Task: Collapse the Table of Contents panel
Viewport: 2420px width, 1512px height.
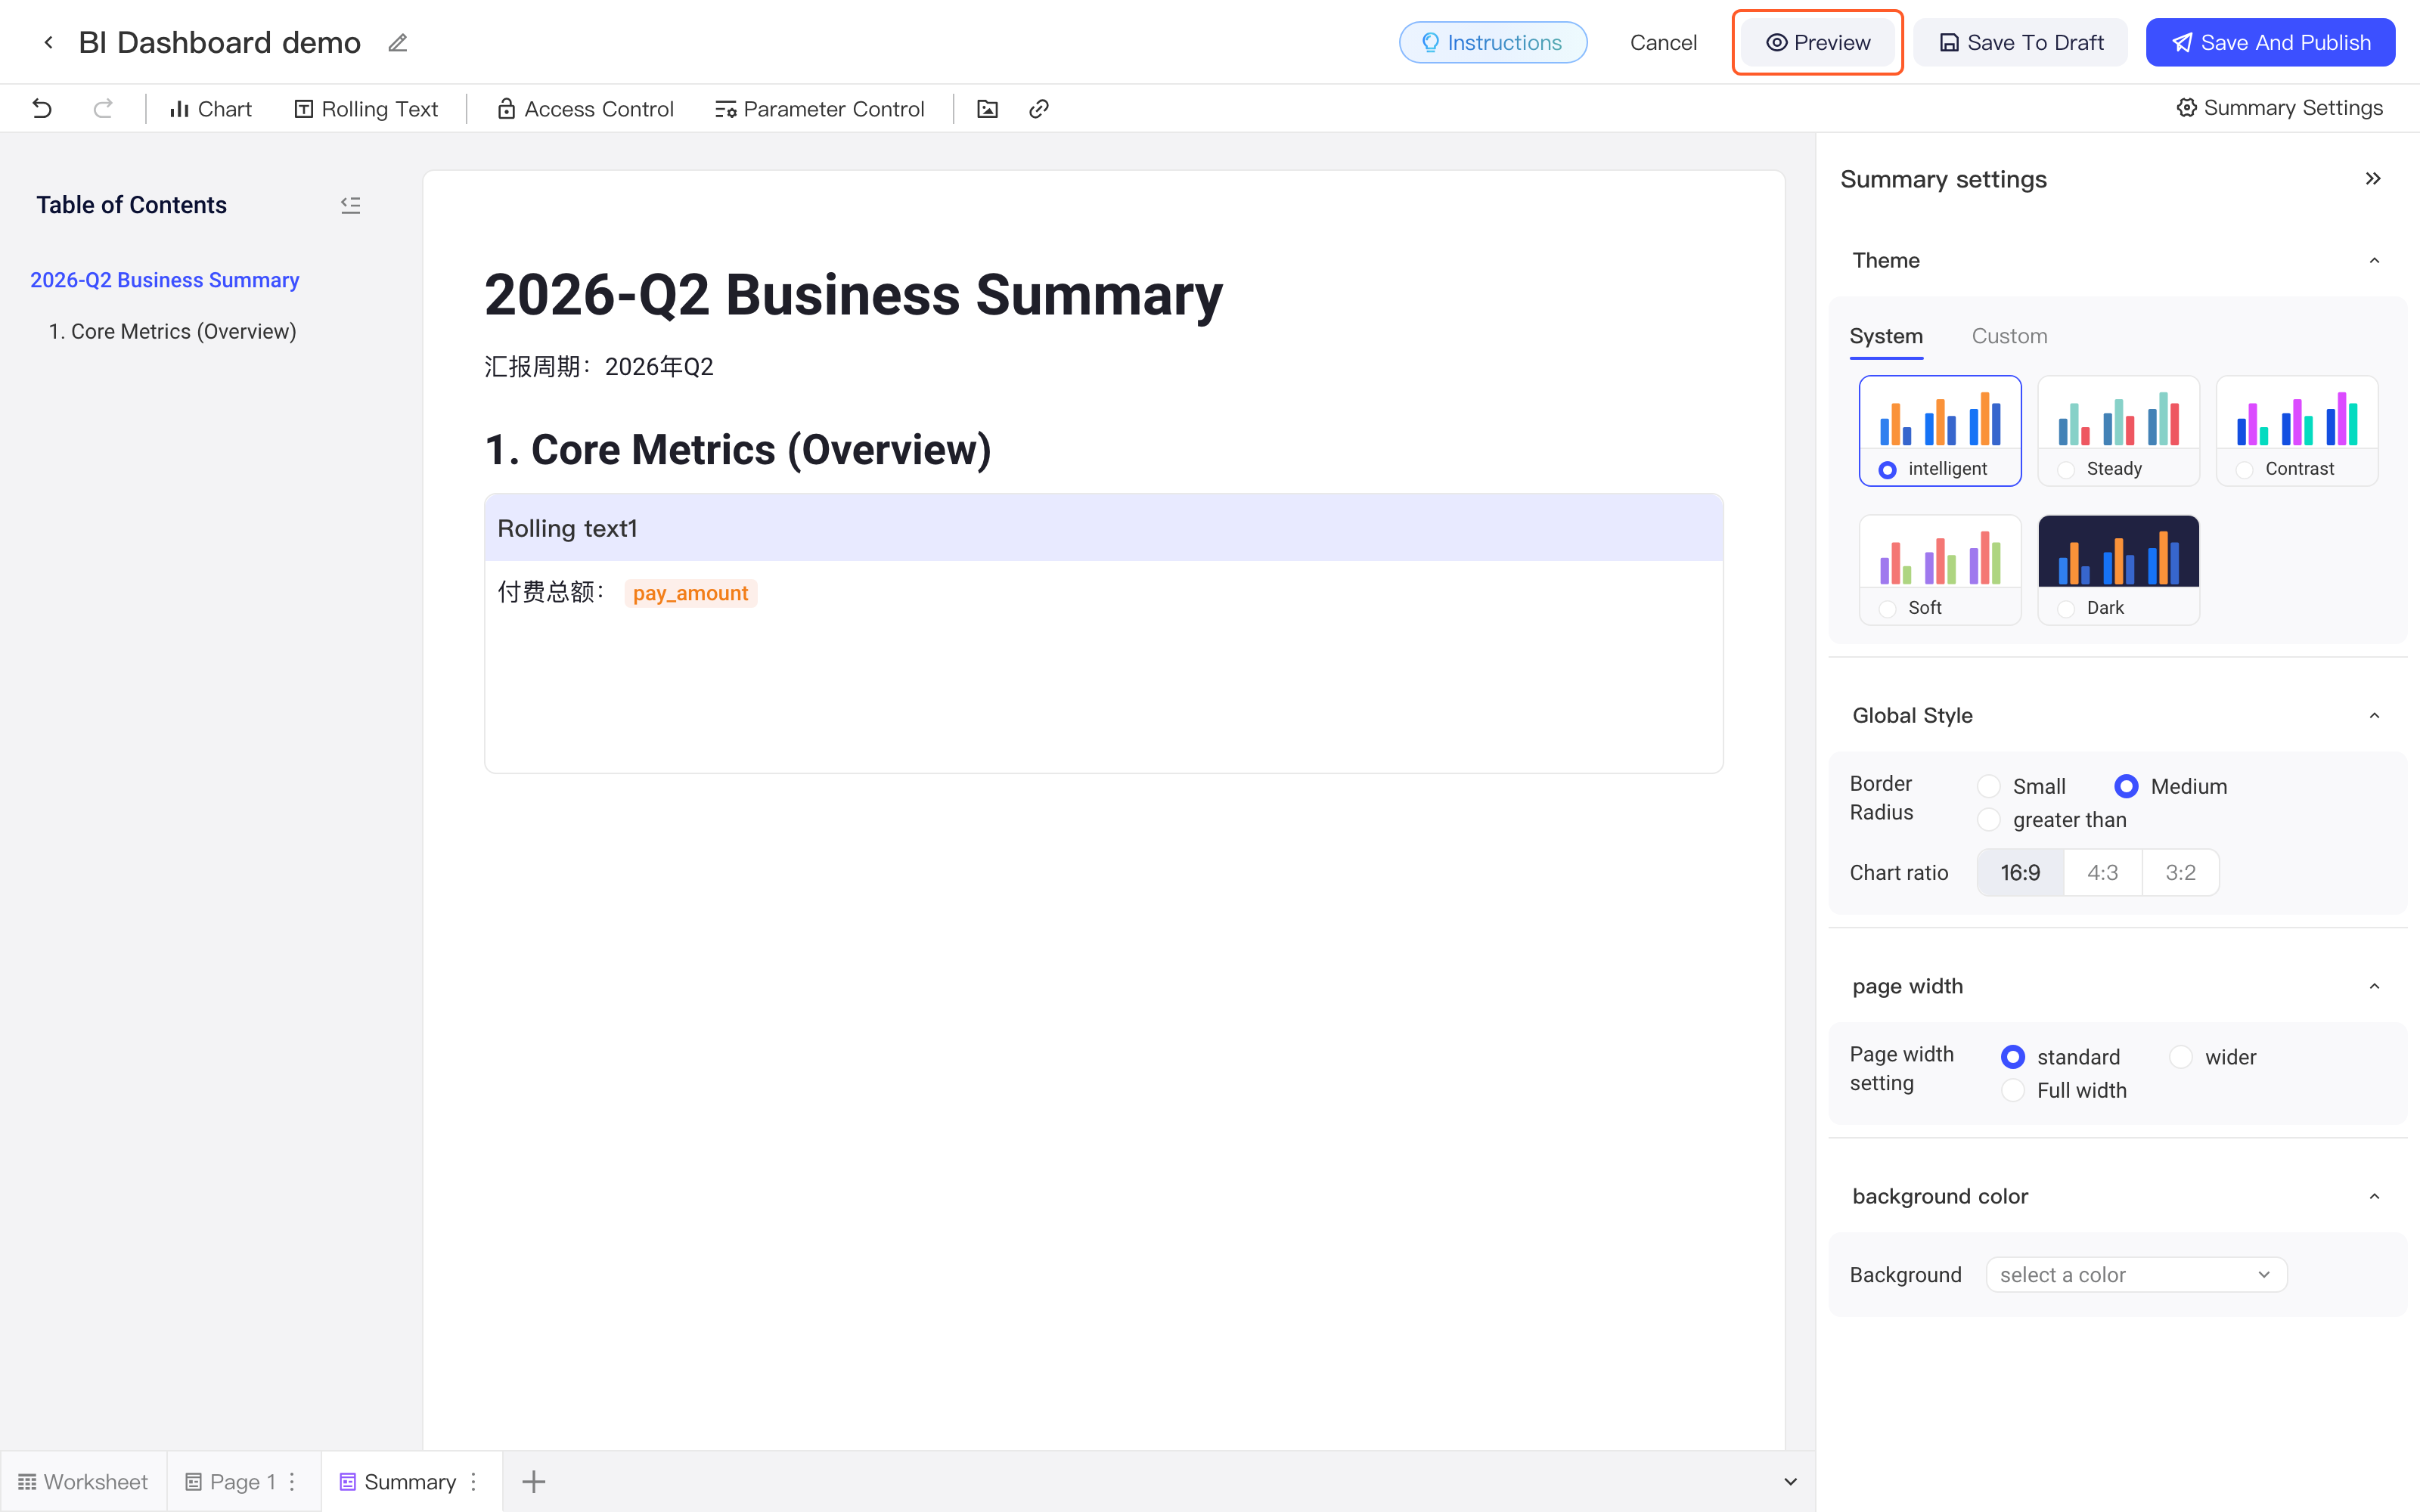Action: pyautogui.click(x=350, y=205)
